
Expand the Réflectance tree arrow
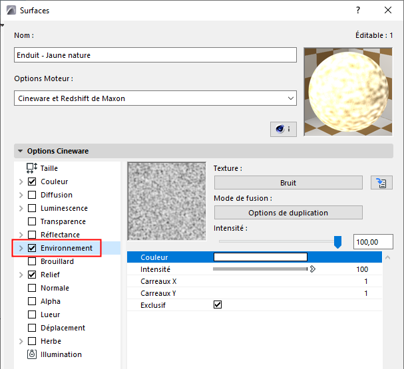pos(21,235)
